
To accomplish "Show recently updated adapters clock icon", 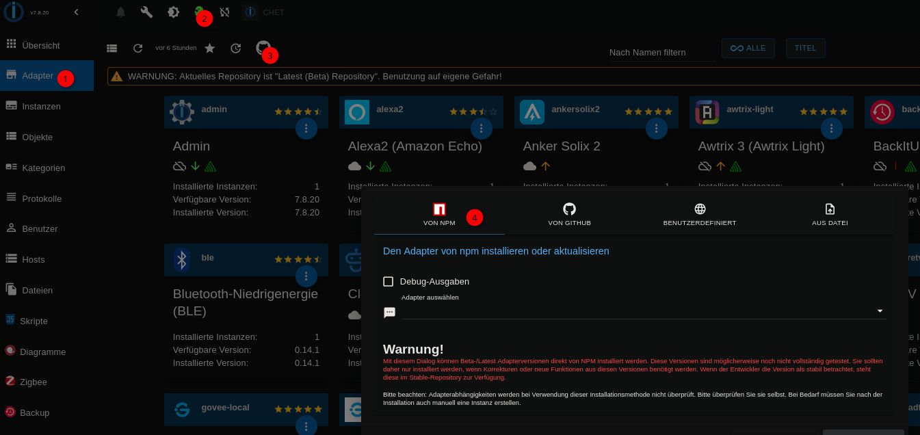I will tap(236, 48).
